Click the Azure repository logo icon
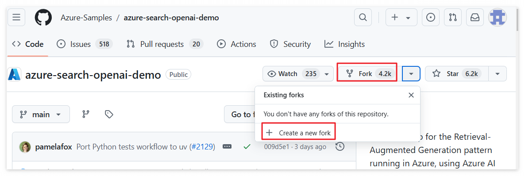The width and height of the screenshot is (525, 176). [x=15, y=74]
